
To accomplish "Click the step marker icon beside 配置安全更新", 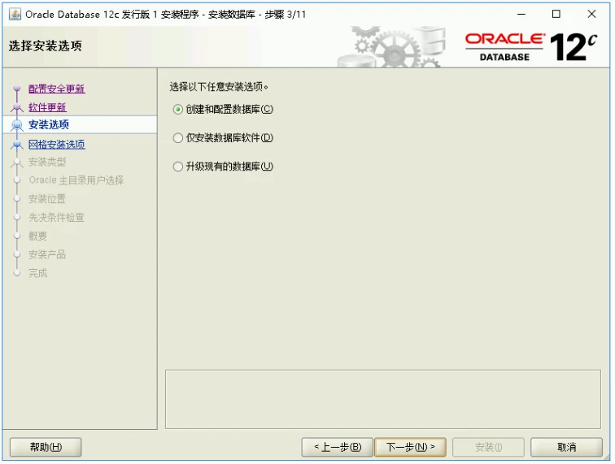I will (x=17, y=89).
